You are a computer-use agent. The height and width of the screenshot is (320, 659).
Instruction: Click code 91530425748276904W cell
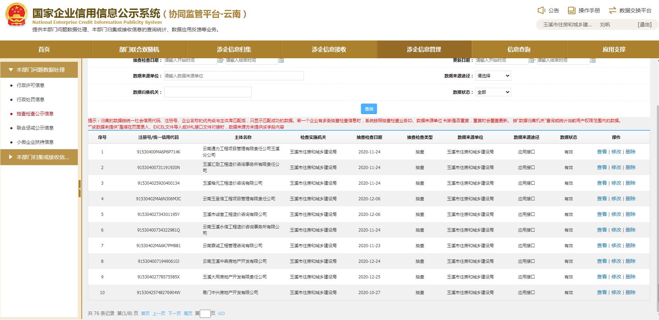click(159, 292)
